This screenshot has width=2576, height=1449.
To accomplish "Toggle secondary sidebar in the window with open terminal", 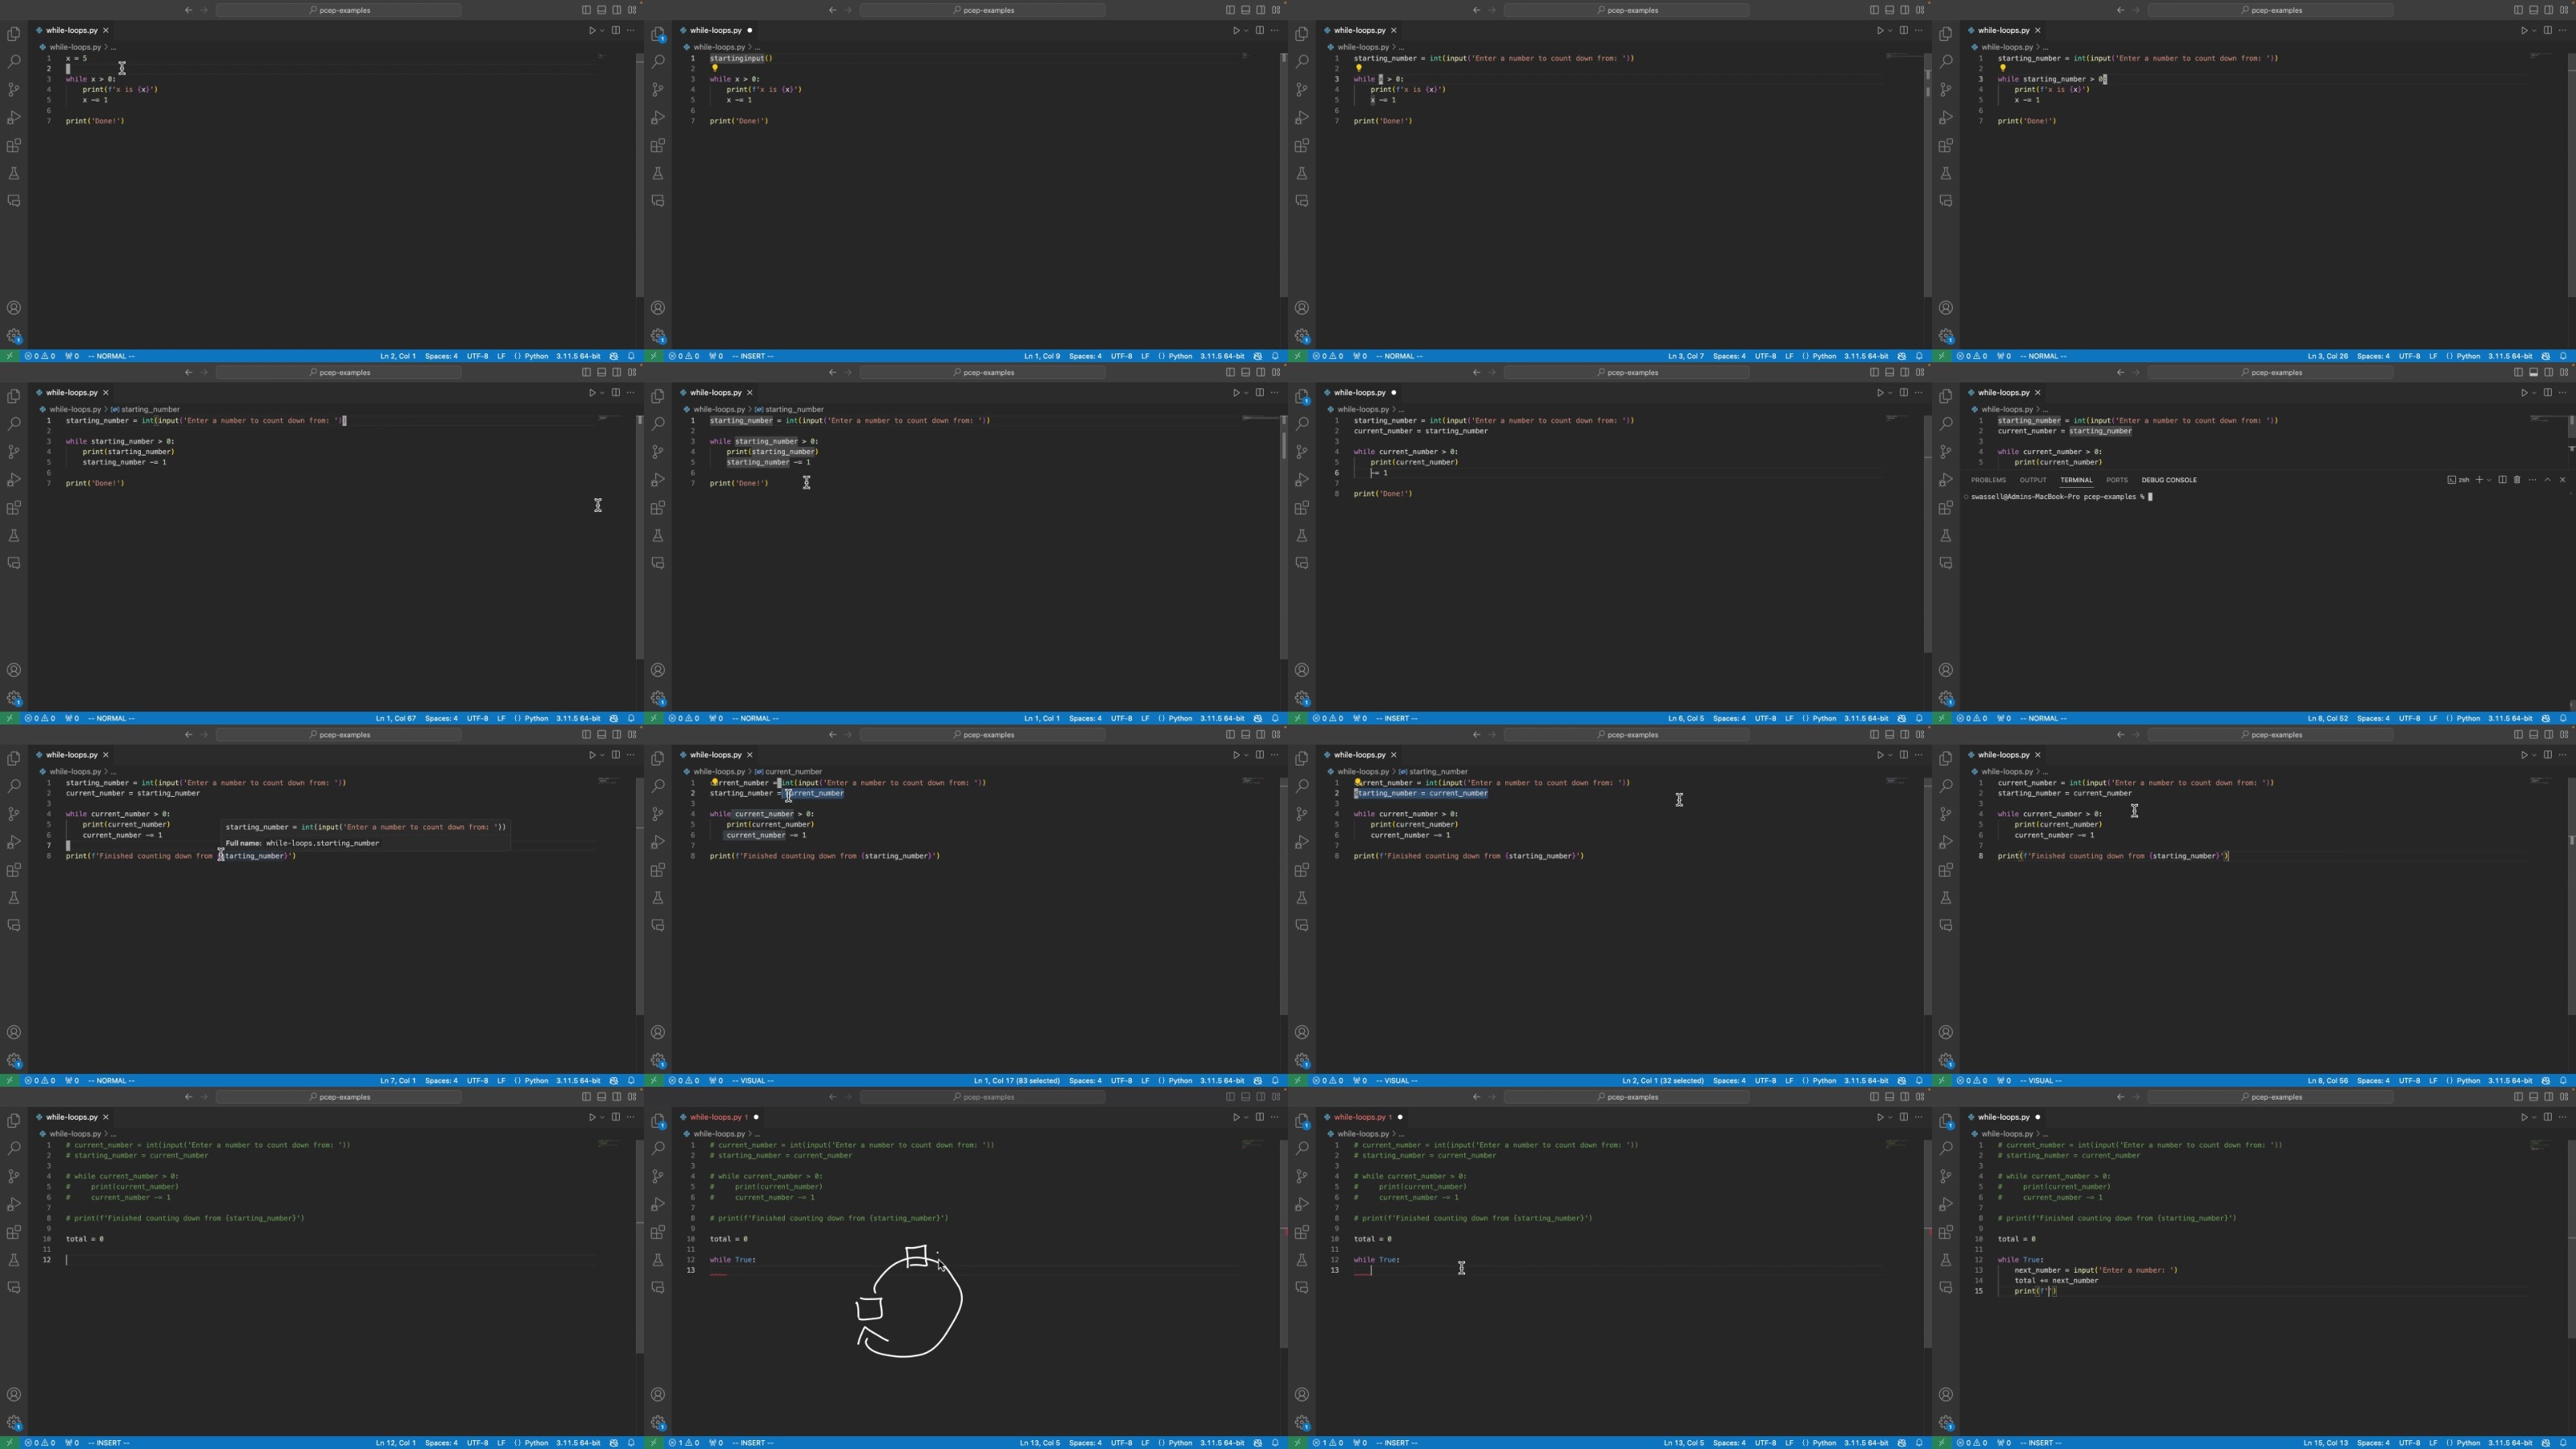I will click(2549, 372).
